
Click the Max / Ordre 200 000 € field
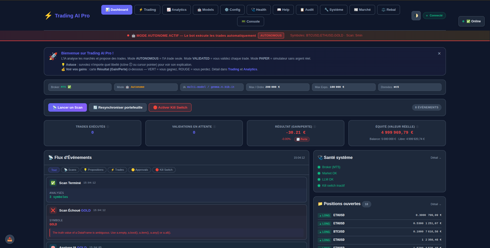(x=278, y=87)
